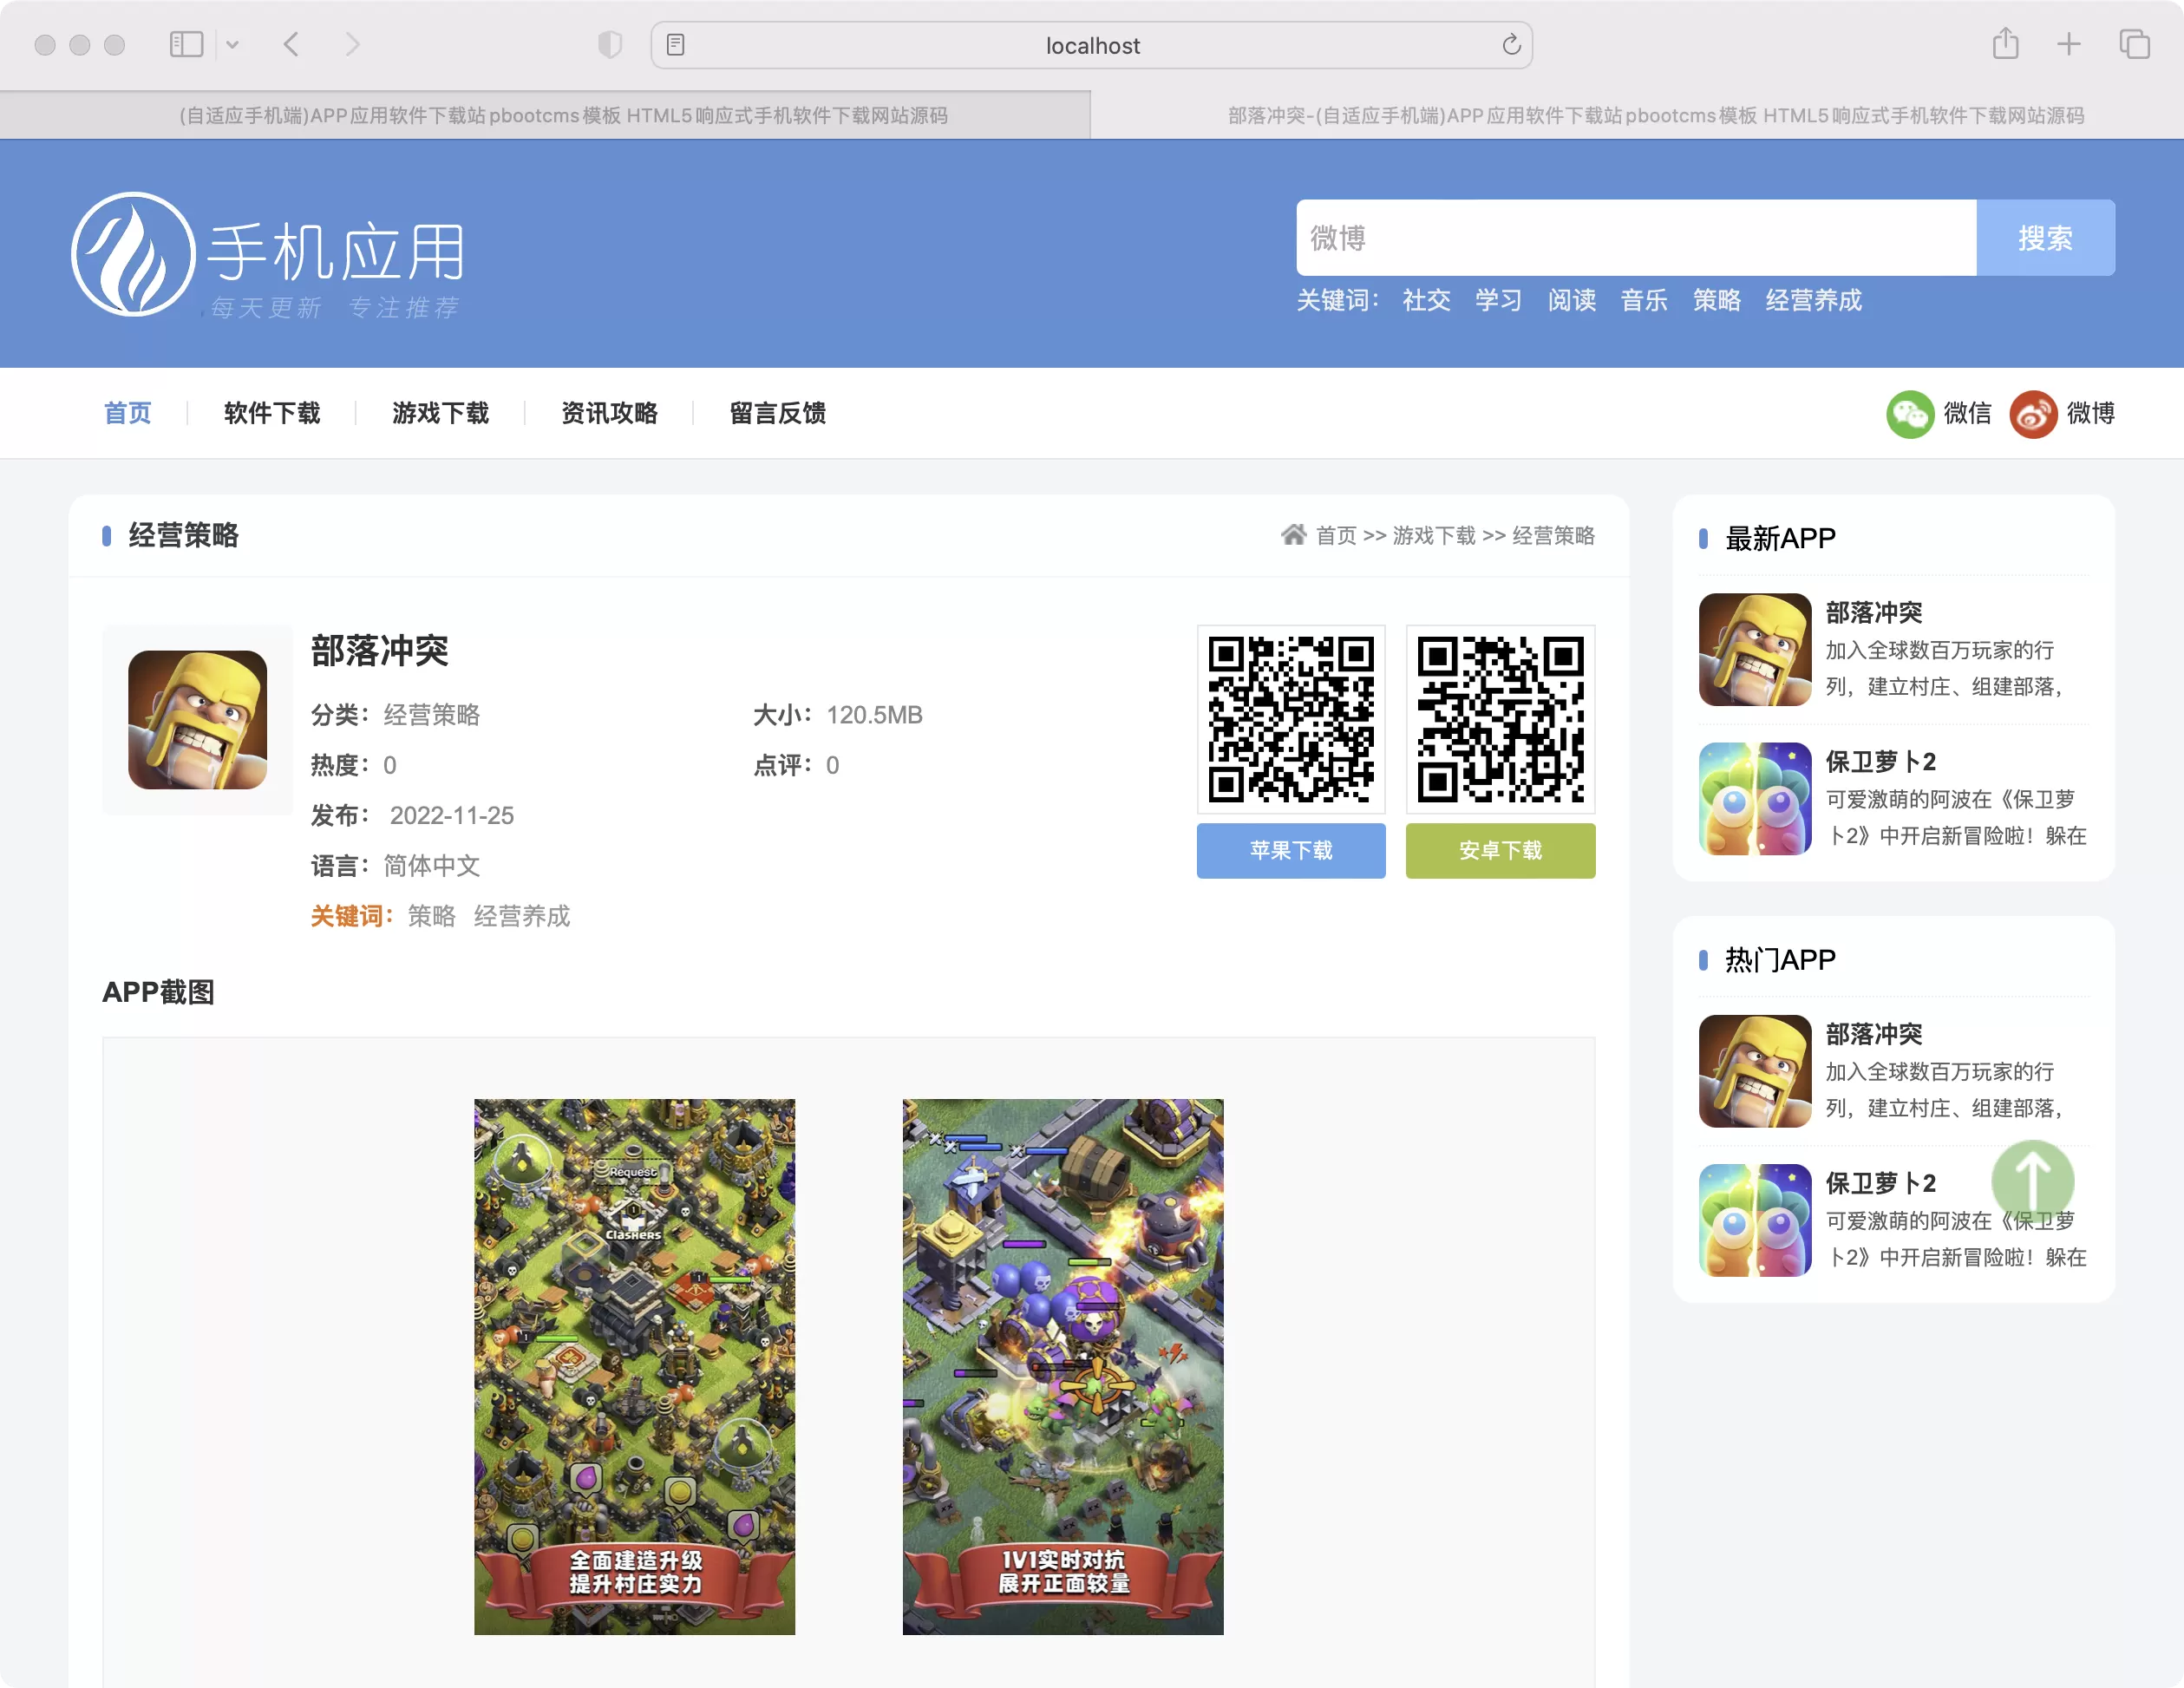
Task: Click the 安卓下载 button
Action: pos(1500,851)
